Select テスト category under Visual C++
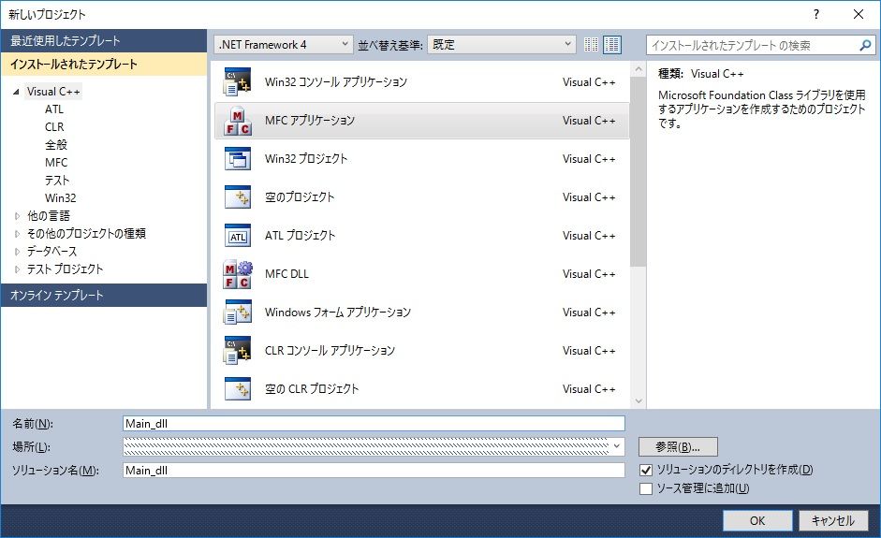The width and height of the screenshot is (881, 538). point(57,181)
